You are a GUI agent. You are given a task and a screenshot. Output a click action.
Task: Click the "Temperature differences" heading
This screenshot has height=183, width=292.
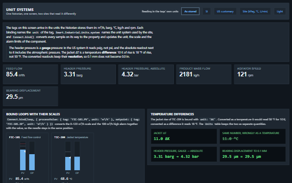172,114
